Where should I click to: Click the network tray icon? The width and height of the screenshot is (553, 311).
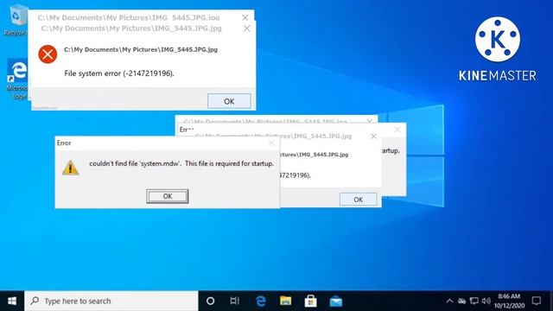(x=474, y=301)
